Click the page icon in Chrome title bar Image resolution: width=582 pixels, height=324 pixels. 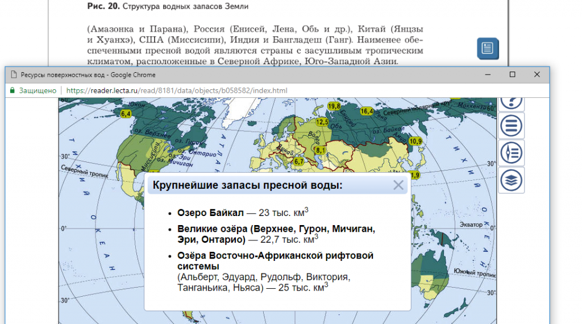(14, 74)
